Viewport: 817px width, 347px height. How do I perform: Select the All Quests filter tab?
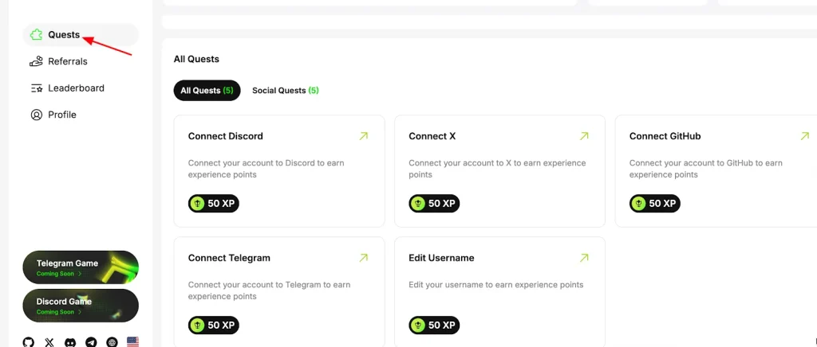[207, 91]
